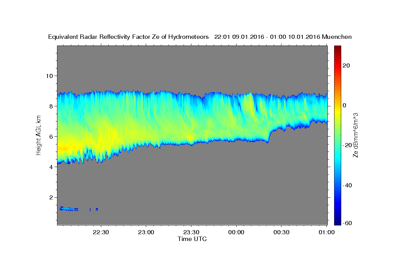Viewport: 405px width, 270px height.
Task: Click the 22:30 time axis label
Action: (x=101, y=232)
